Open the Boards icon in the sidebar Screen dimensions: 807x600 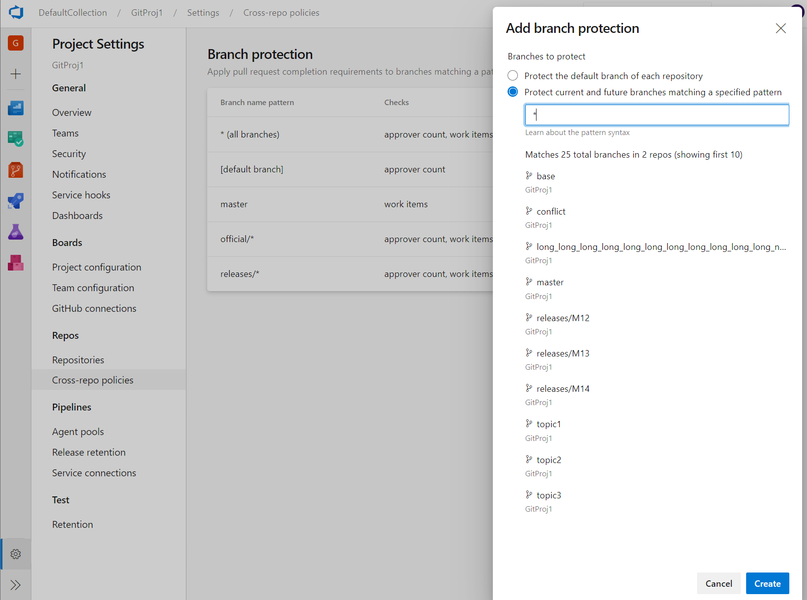(16, 139)
